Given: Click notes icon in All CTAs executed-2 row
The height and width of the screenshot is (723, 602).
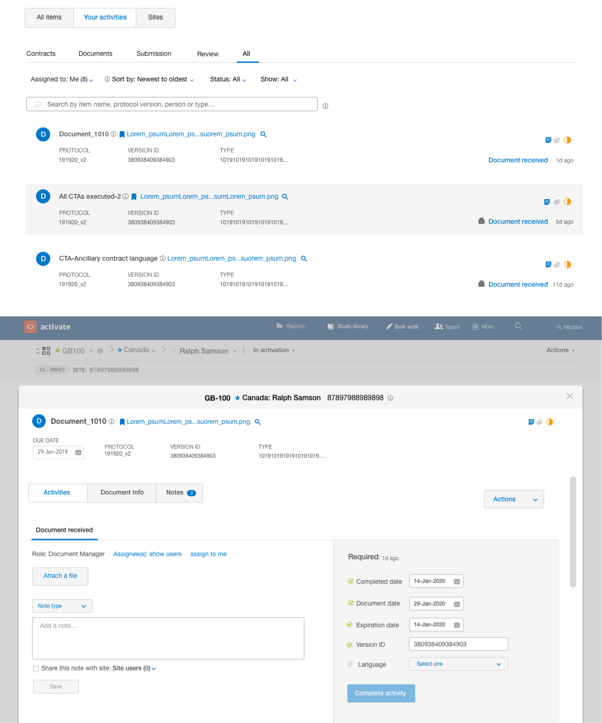Looking at the screenshot, I should pos(547,202).
